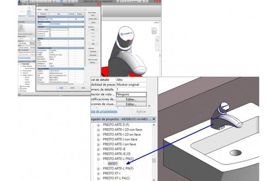277x181 pixels.
Task: Toggle the first row lock checkbox
Action: pyautogui.click(x=76, y=19)
